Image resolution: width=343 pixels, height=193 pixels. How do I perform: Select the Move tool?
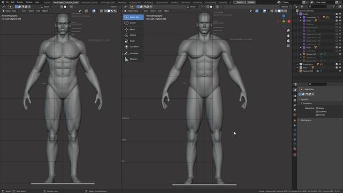(133, 29)
